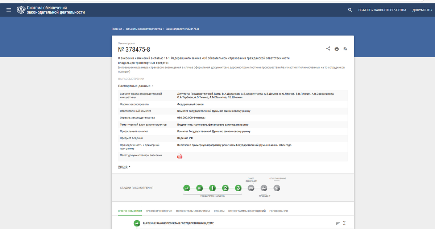Click the 080.000.000 Финансы value
Viewport: 435px width, 229px height.
(x=191, y=118)
